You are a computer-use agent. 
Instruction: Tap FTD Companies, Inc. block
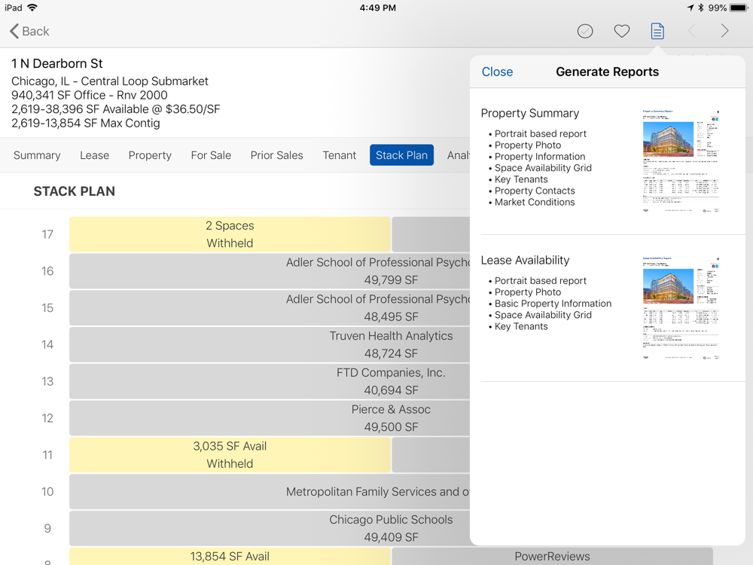tap(270, 381)
